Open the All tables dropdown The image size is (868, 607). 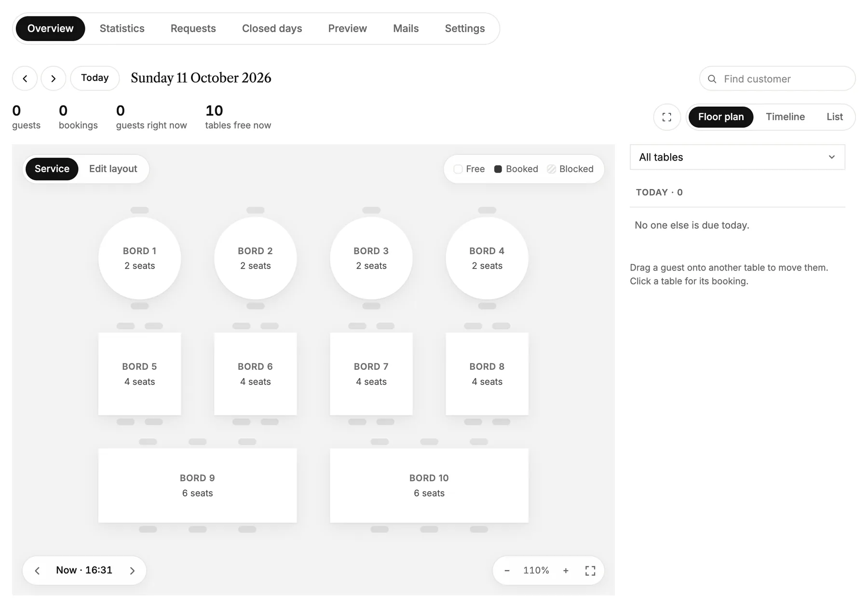click(x=737, y=157)
